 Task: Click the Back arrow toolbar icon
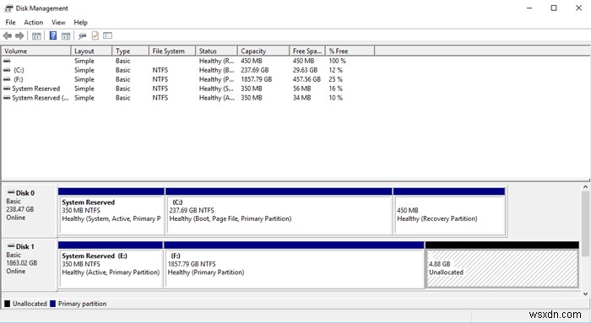pyautogui.click(x=7, y=35)
